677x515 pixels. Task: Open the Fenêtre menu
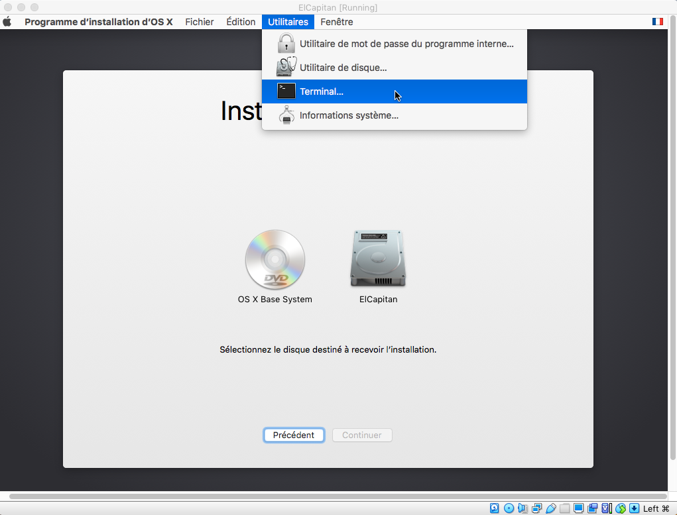point(337,22)
